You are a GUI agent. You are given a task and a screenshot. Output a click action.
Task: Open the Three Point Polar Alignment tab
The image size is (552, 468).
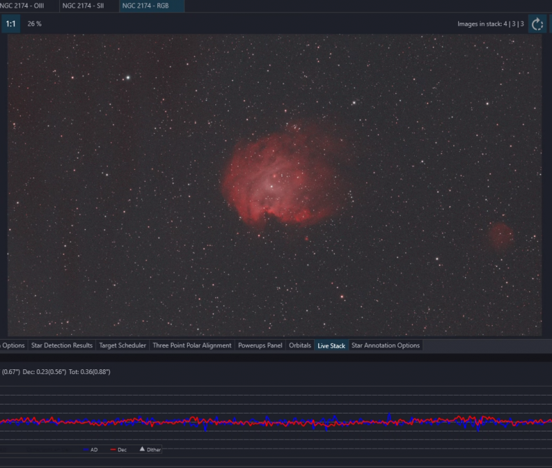[x=192, y=345]
